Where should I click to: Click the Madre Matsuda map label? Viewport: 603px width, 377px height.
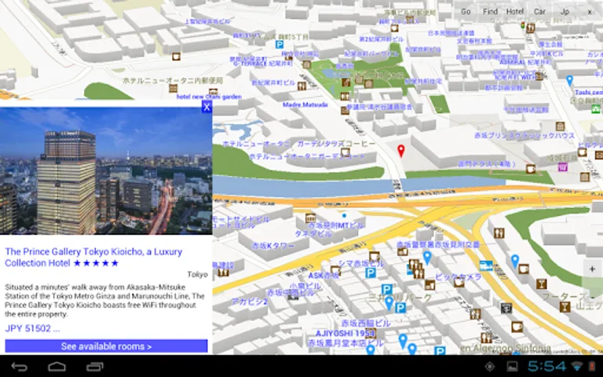point(305,104)
